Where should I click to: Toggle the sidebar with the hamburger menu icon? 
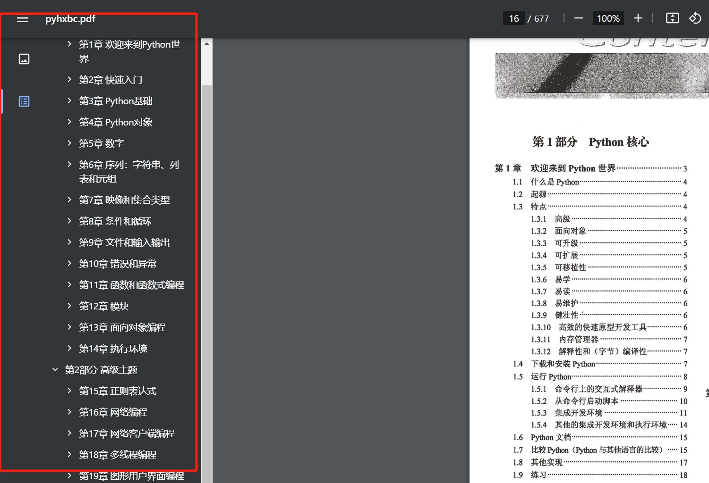coord(23,19)
